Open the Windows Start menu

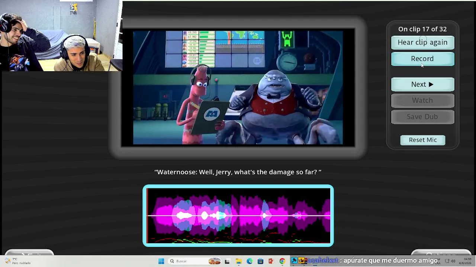161,261
